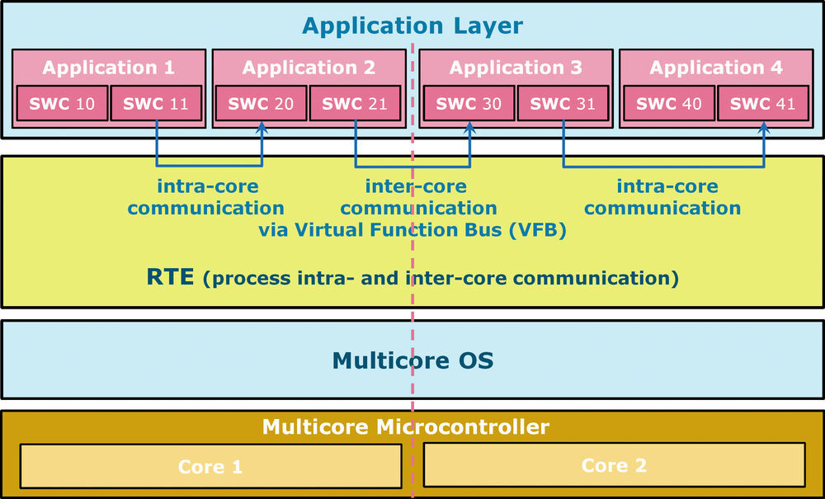Click the SWC 11 box
The image size is (825, 499).
(x=156, y=104)
